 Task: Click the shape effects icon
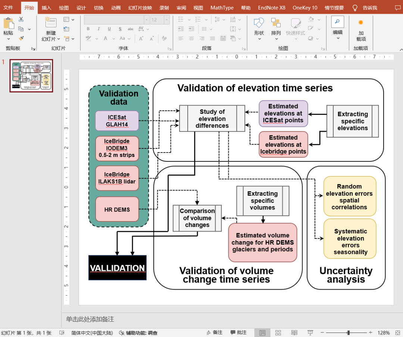pos(311,38)
